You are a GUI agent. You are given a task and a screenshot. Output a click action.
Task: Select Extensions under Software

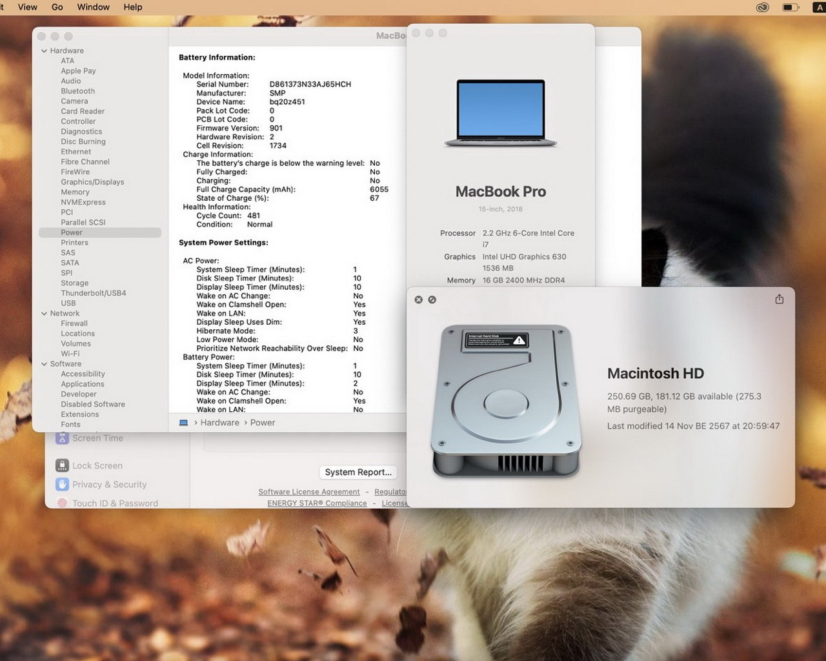(80, 414)
